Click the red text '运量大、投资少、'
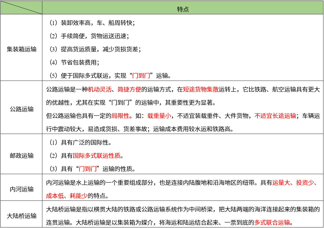Screen dimensions: 324x228 pos(295,183)
